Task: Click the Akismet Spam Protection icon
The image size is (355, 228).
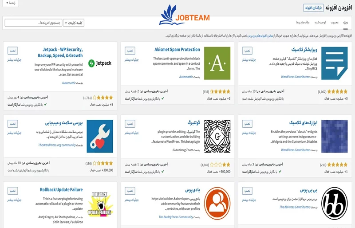Action: [x=217, y=63]
